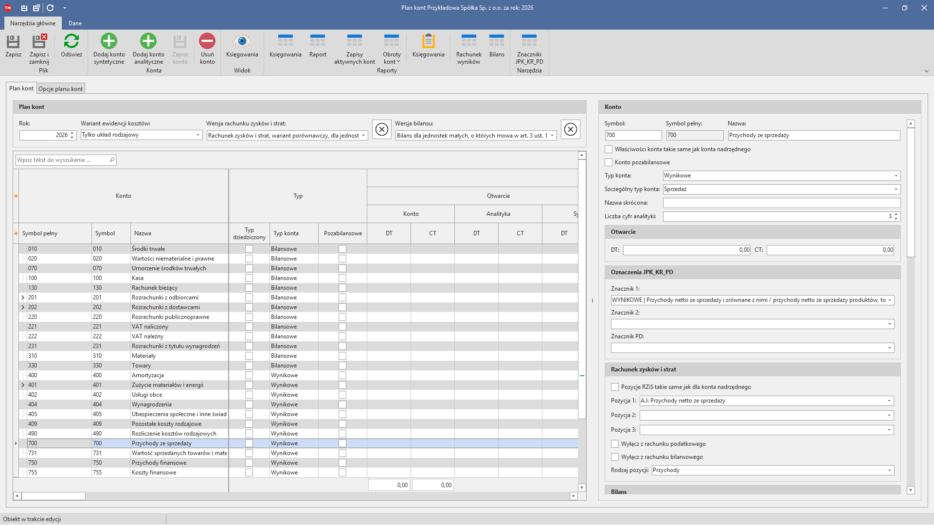Viewport: 934px width, 525px height.
Task: Clear Wersja rachunku zysków i strat selection
Action: click(382, 129)
